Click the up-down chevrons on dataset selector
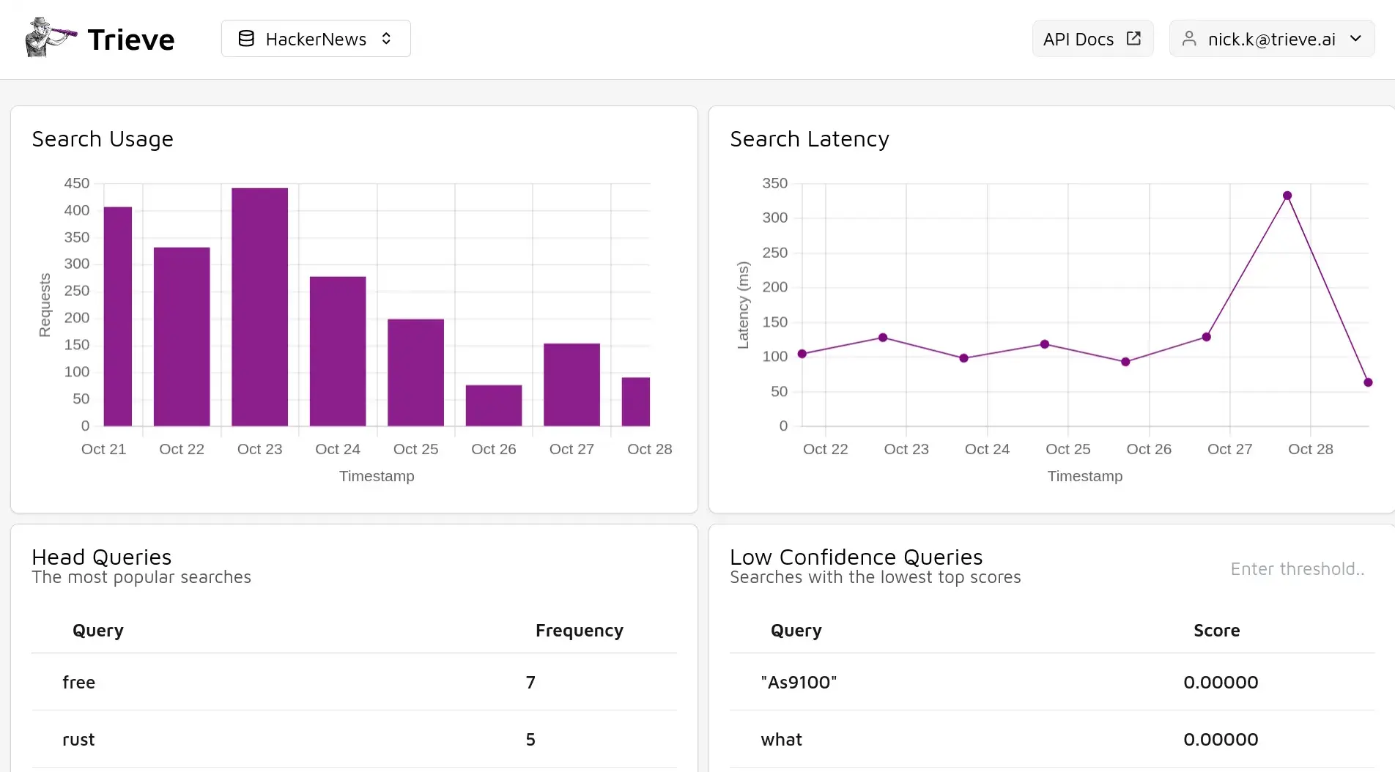Screen dimensions: 1395x772 (386, 39)
